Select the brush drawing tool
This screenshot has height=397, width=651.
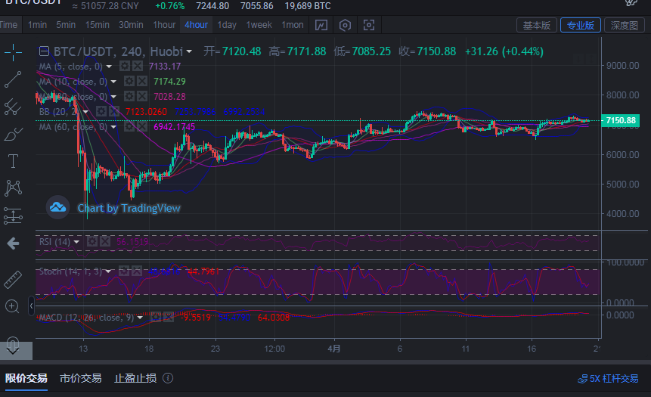point(14,134)
